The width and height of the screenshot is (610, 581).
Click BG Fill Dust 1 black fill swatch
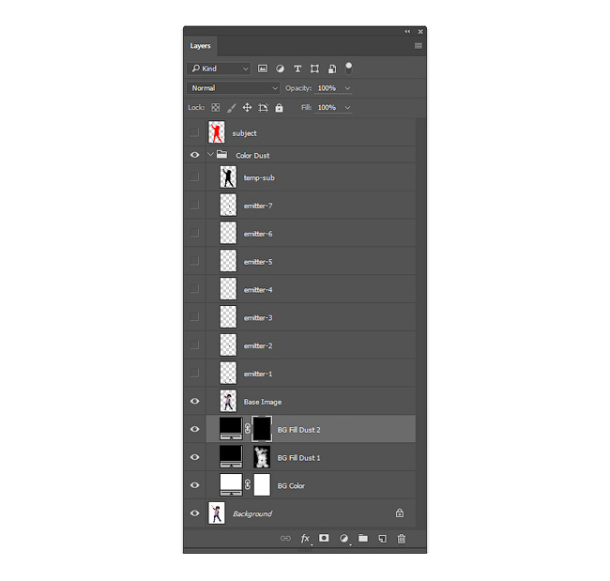[231, 456]
